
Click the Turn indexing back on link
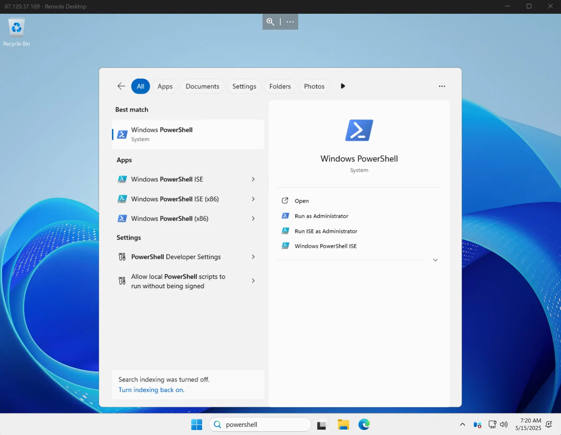click(152, 390)
